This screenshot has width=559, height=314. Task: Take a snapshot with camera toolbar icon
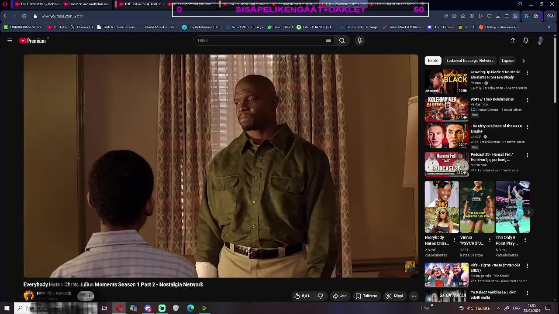[463, 16]
